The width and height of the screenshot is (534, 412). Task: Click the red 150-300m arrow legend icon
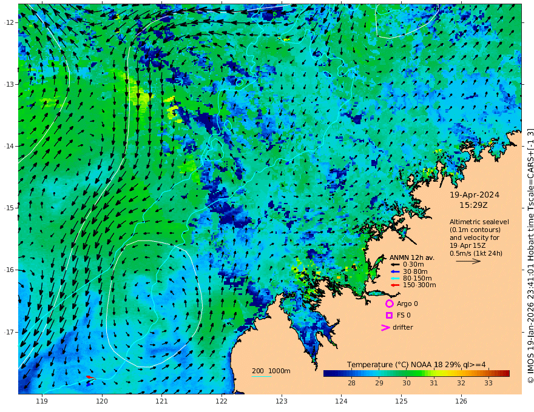click(x=394, y=285)
